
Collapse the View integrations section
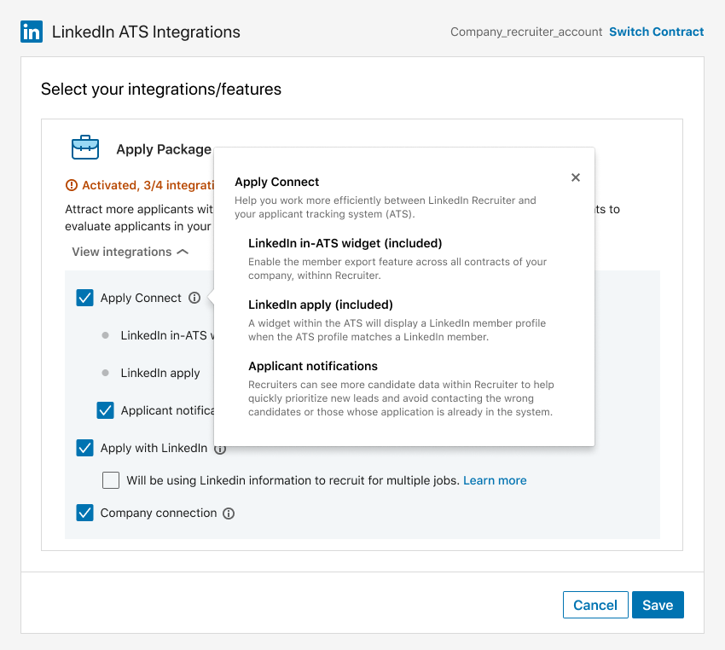[130, 252]
